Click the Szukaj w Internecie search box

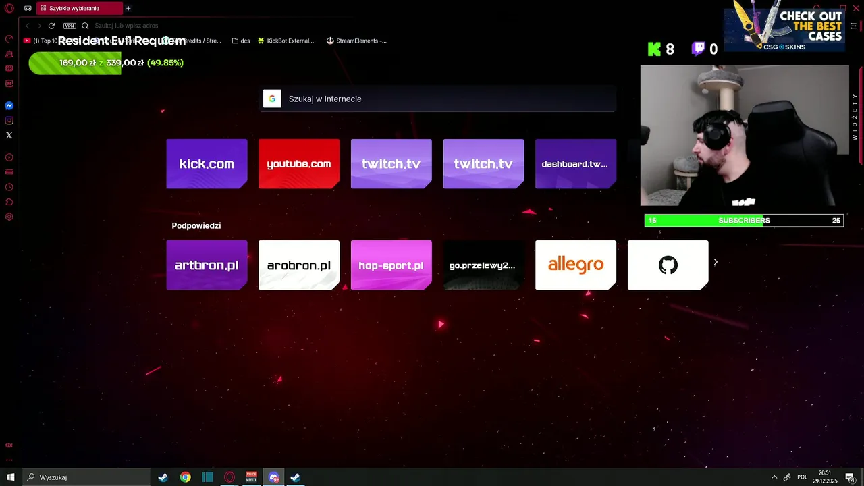point(439,99)
